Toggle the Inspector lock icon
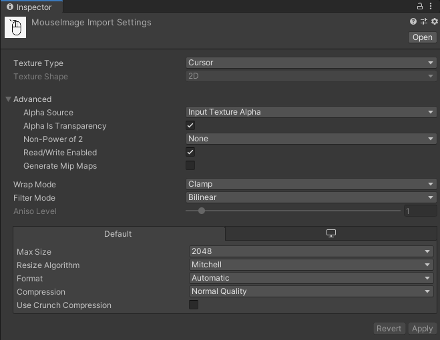Screen dimensions: 440x340 (x=421, y=6)
